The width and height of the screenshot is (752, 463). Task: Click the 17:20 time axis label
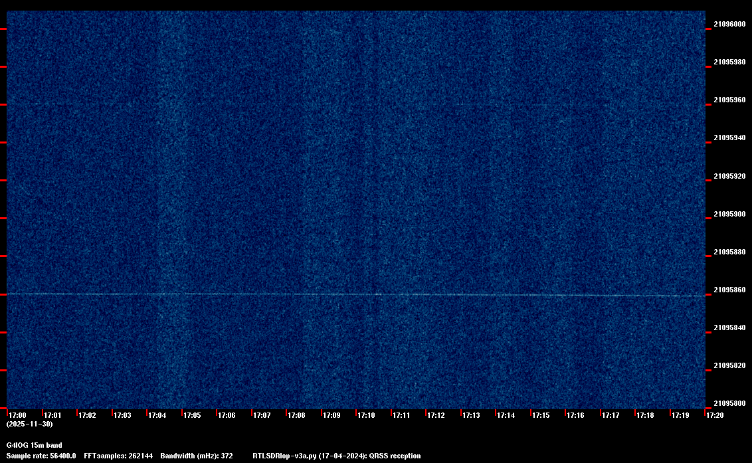point(715,415)
